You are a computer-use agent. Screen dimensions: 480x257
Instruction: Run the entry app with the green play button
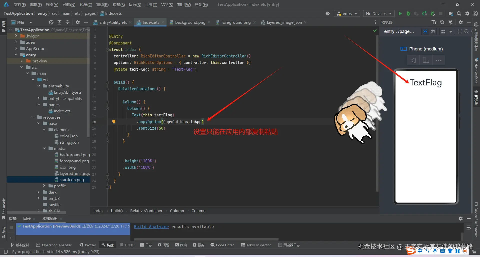(400, 13)
